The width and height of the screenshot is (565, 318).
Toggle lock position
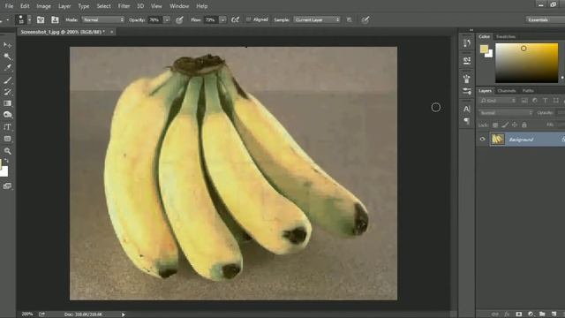(x=515, y=125)
